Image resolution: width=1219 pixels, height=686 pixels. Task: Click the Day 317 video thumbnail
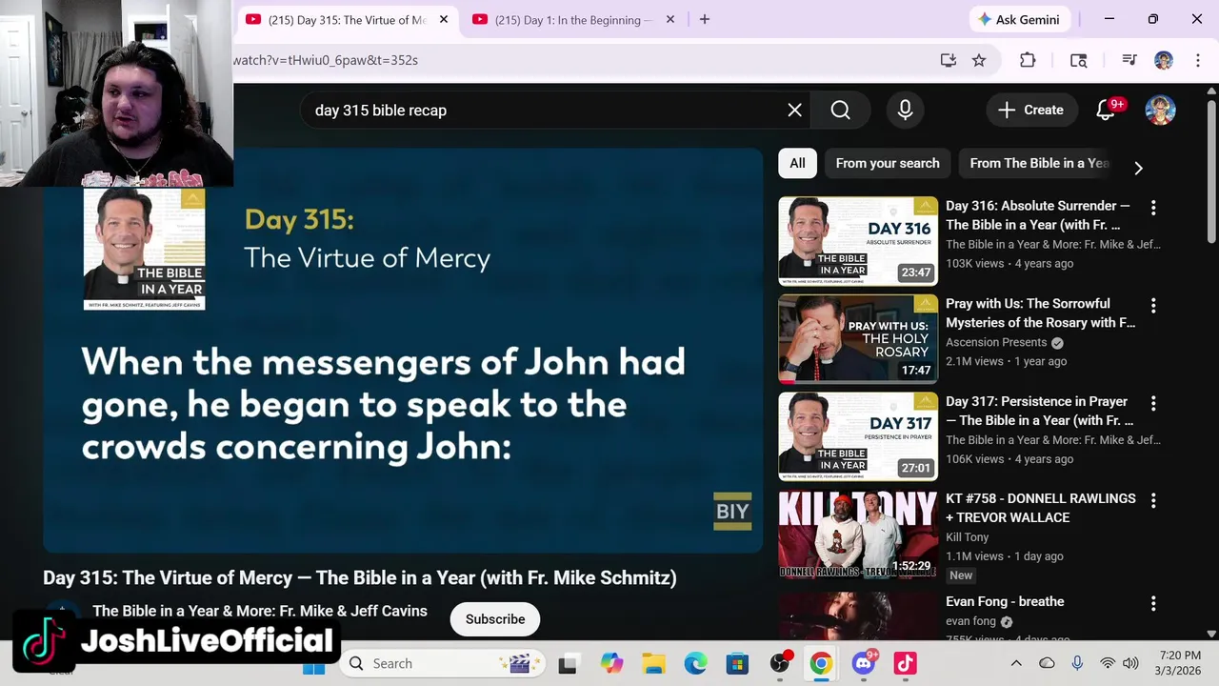858,436
